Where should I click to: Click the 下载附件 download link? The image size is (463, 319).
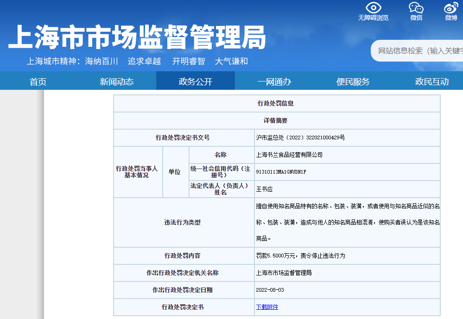[x=267, y=307]
